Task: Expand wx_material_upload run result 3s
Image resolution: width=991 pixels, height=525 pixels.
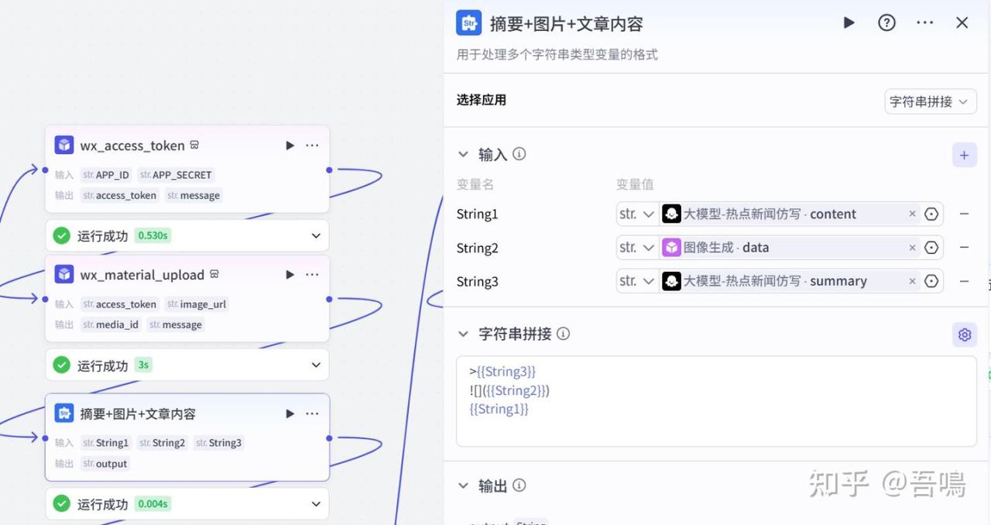Action: tap(316, 365)
